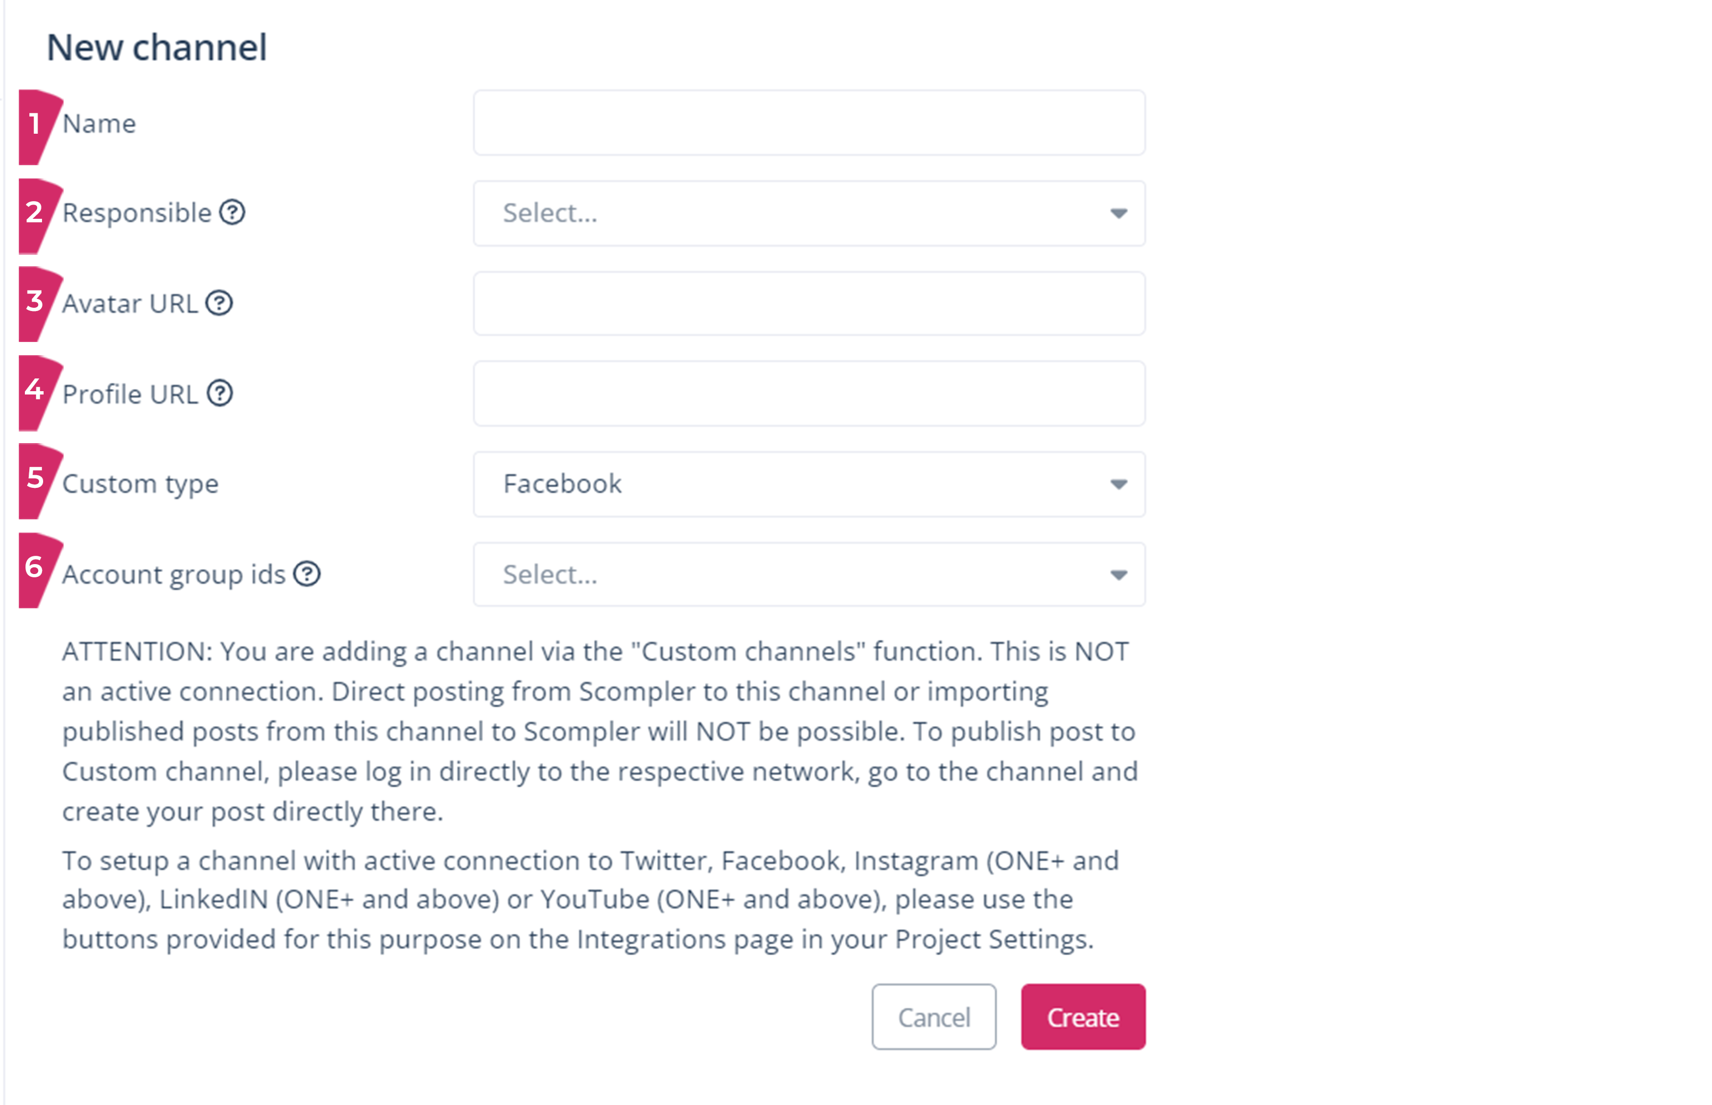Click into the Avatar URL field

pyautogui.click(x=808, y=303)
